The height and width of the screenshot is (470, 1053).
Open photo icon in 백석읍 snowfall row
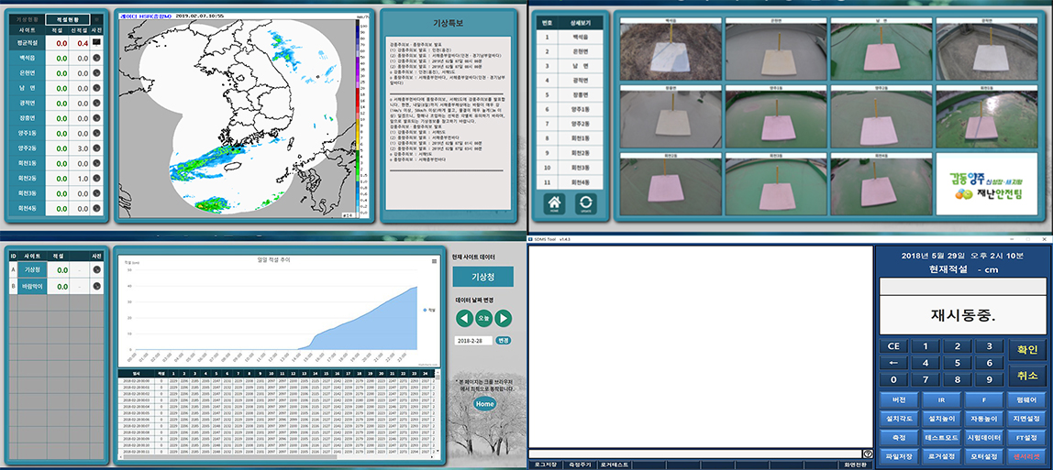[x=96, y=58]
